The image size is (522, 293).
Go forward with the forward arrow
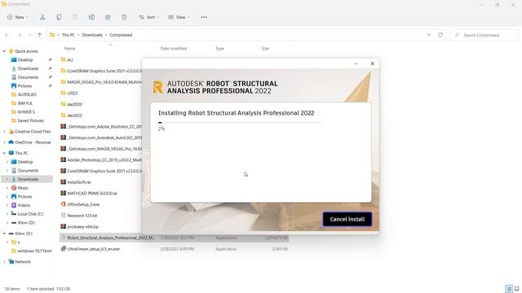tap(20, 35)
